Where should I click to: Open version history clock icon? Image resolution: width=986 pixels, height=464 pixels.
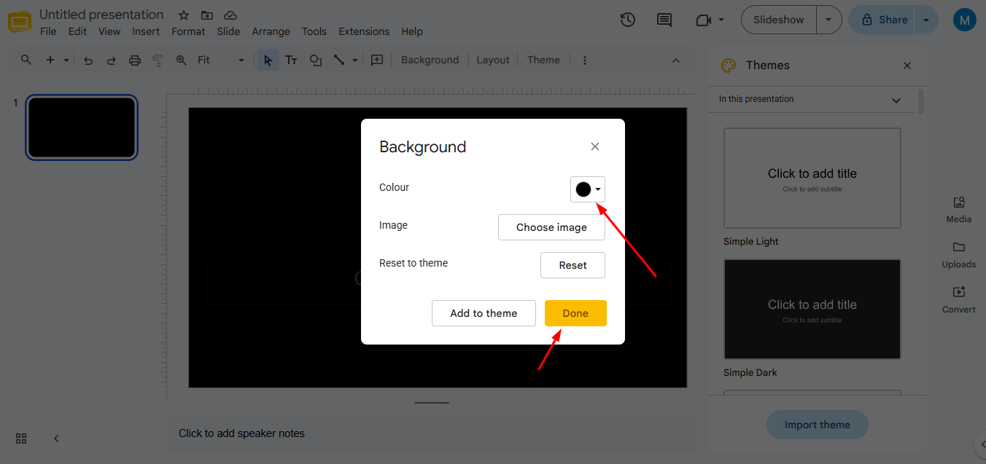[x=628, y=20]
